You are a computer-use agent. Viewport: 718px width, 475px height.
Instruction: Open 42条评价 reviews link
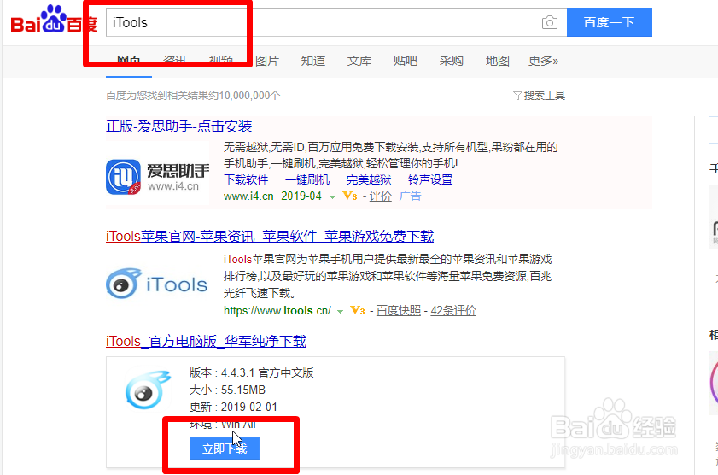[x=453, y=311]
